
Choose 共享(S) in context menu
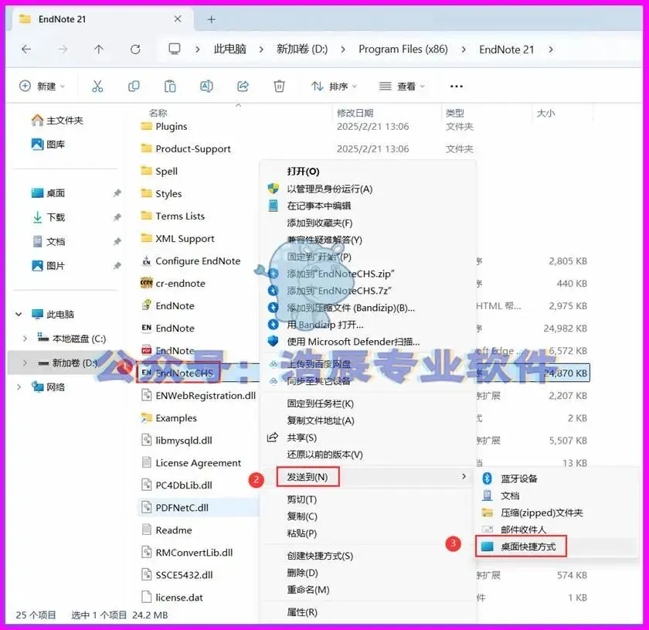click(x=301, y=438)
